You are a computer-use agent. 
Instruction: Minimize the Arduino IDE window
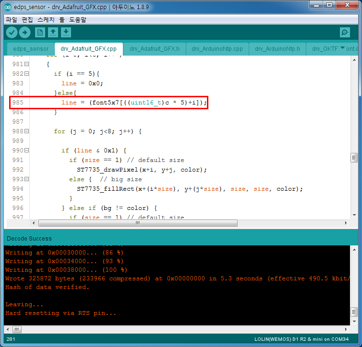coord(316,5)
